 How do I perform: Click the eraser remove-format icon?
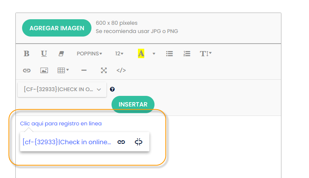pyautogui.click(x=61, y=53)
